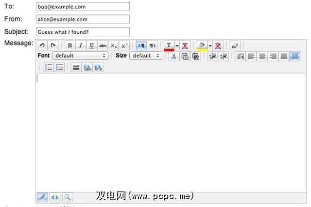Viewport: 311px width, 207px height.
Task: Click the To email field
Action: pos(83,6)
